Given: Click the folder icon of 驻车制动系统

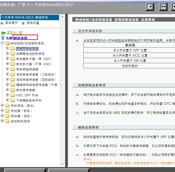Looking at the screenshot, I should [x=7, y=121].
